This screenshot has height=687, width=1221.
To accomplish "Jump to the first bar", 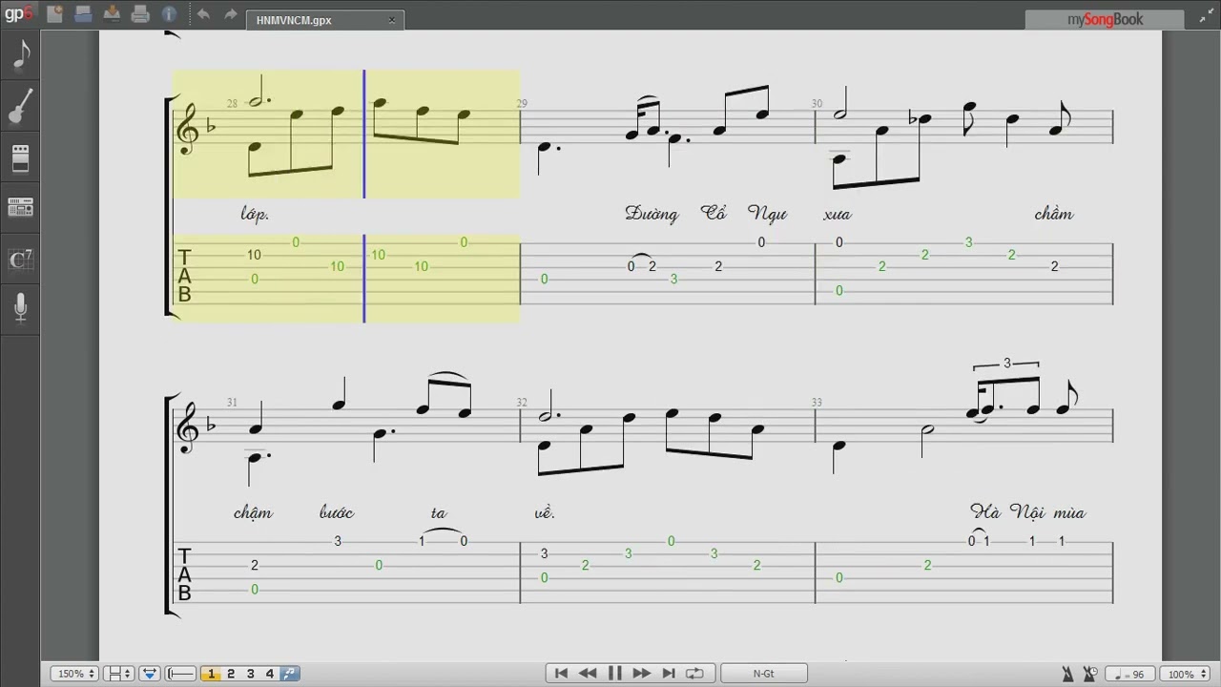I will point(561,674).
